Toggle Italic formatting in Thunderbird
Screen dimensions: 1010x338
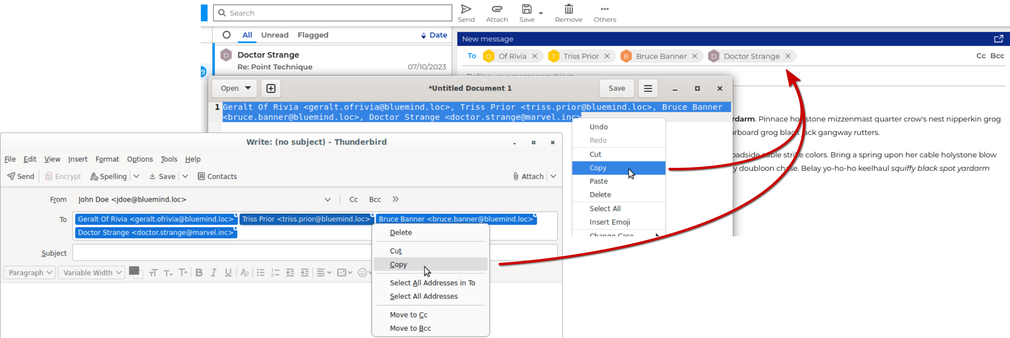pyautogui.click(x=213, y=273)
